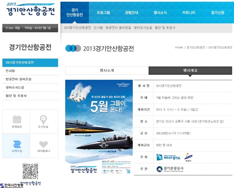Click 항공전이 걸어온길 in the submenu bar
This screenshot has width=234, height=188.
point(118,28)
